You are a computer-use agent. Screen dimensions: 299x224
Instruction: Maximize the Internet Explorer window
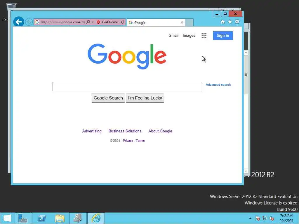pos(225,14)
